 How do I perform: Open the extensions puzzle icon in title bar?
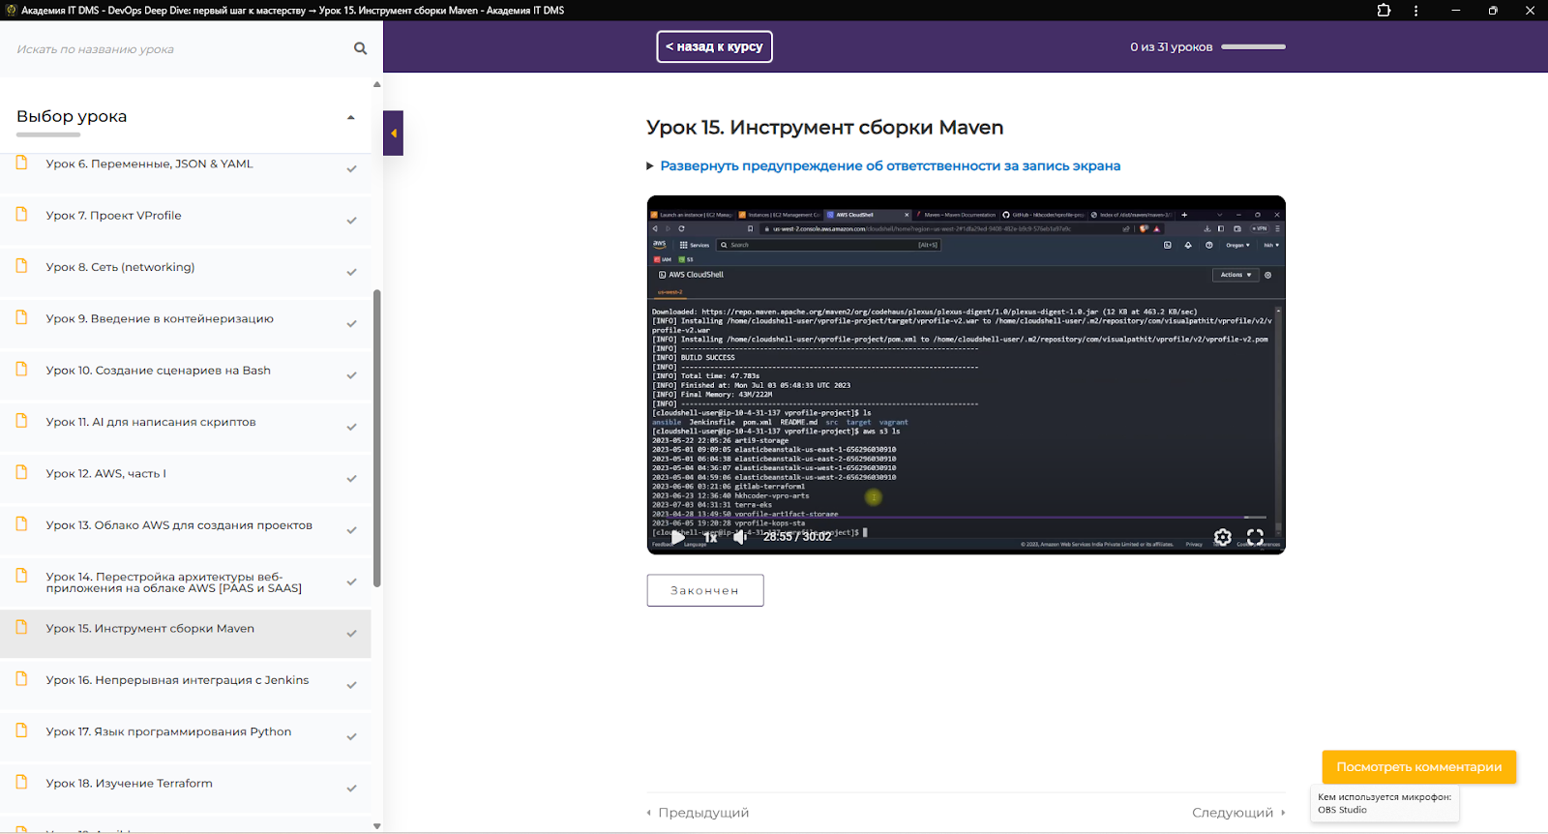click(1384, 11)
